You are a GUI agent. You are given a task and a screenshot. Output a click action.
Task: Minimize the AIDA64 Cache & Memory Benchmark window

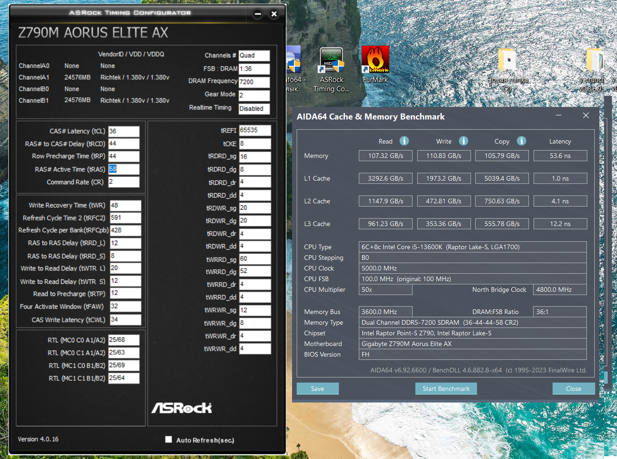559,115
